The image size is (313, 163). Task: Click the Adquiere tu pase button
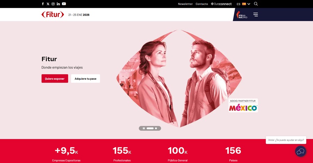click(x=86, y=79)
